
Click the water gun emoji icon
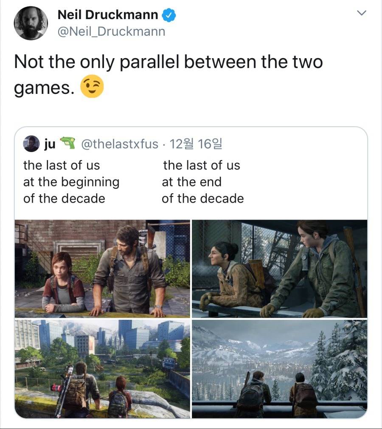[67, 143]
